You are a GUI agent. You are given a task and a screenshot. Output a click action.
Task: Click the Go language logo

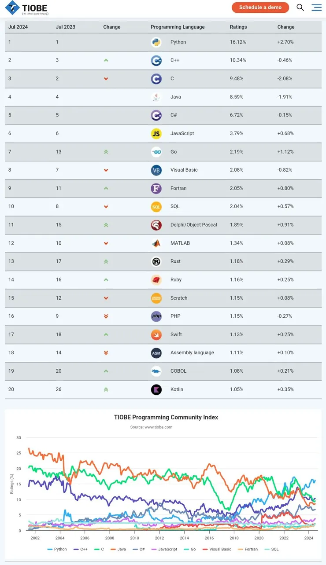point(156,152)
